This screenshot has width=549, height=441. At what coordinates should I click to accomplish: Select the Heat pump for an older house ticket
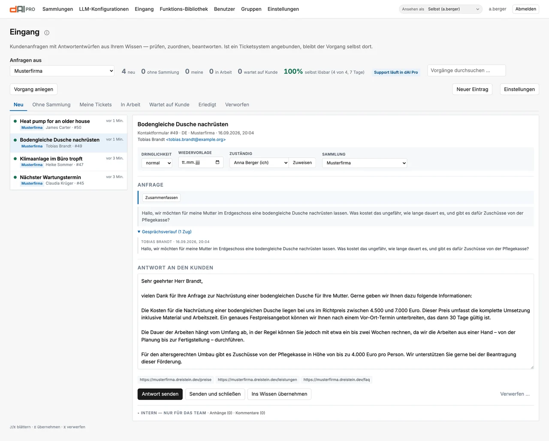[69, 124]
